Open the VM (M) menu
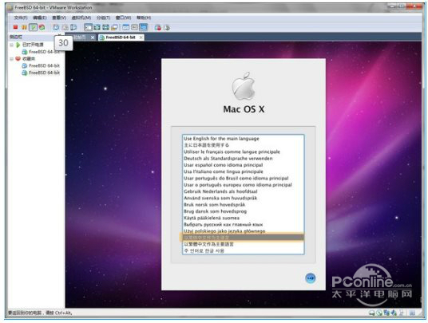The image size is (428, 323). click(x=81, y=18)
